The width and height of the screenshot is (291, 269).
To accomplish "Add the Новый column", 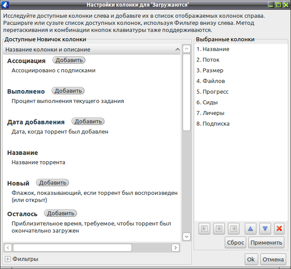I will (x=52, y=183).
